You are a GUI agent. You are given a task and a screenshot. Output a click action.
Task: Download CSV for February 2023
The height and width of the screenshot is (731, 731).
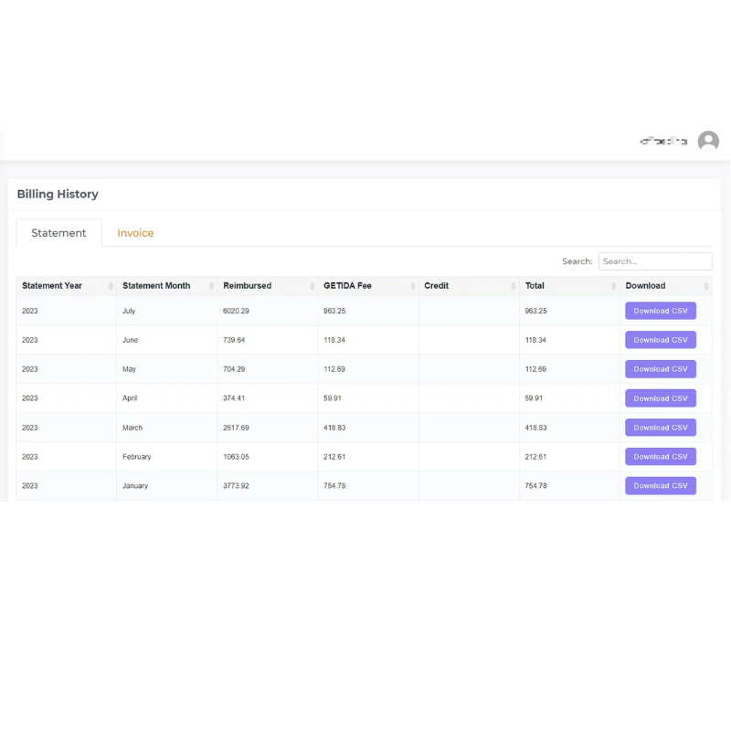pyautogui.click(x=660, y=457)
